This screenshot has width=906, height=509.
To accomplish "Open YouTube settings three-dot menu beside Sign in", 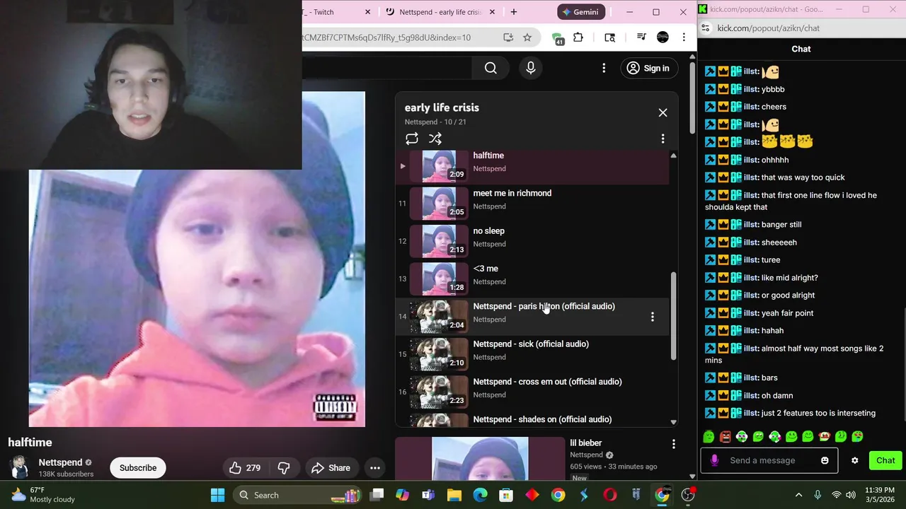I will pos(604,68).
